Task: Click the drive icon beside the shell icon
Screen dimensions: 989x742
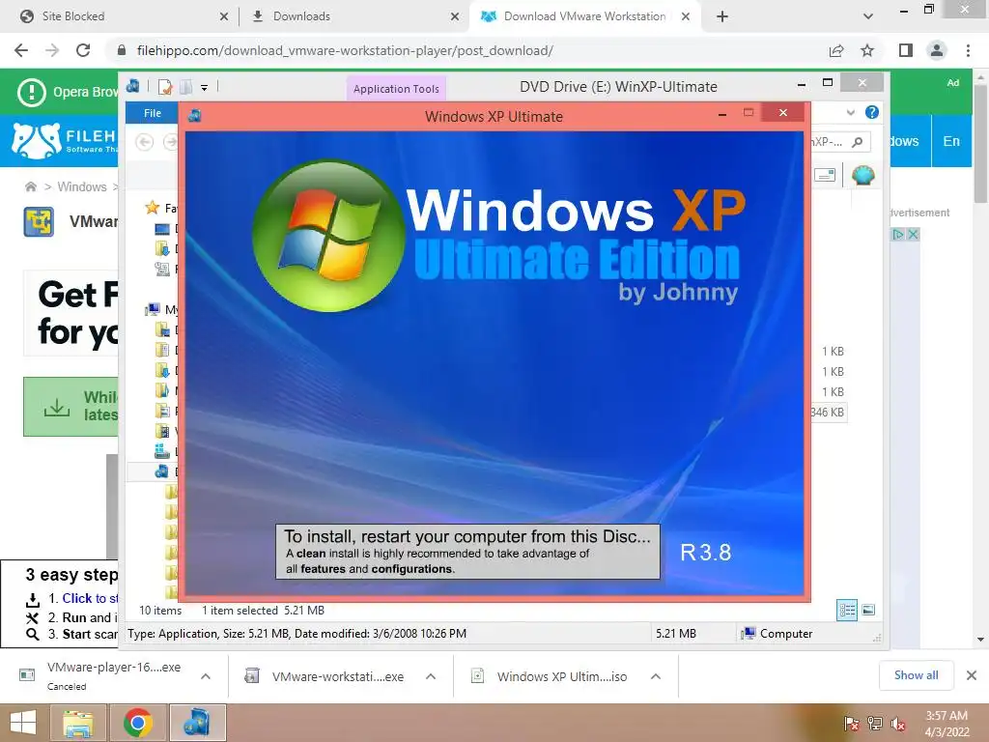Action: point(825,175)
